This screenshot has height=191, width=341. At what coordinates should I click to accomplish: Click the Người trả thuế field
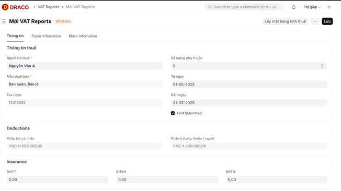[85, 66]
